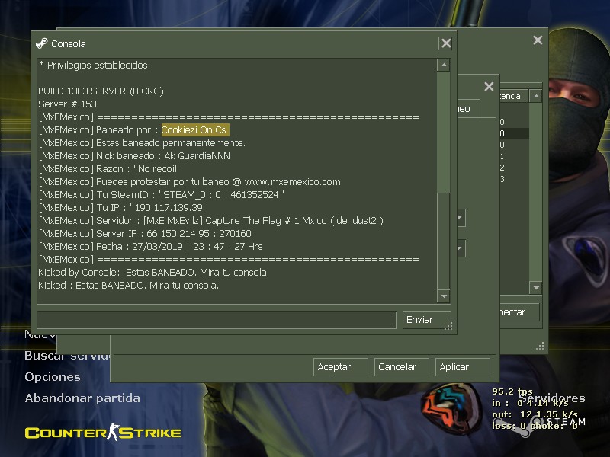This screenshot has width=610, height=457.
Task: Click the server list scroll up arrow
Action: coord(536,96)
